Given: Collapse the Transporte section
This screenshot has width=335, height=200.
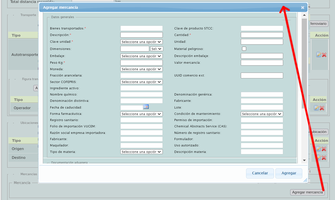Looking at the screenshot, I should (x=14, y=15).
